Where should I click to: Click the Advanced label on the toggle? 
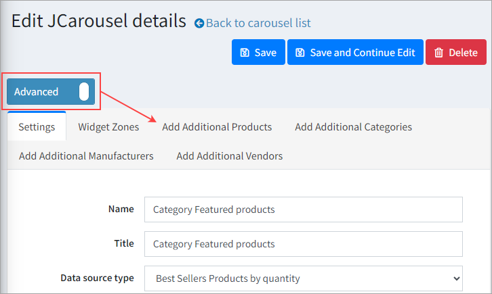click(x=37, y=92)
